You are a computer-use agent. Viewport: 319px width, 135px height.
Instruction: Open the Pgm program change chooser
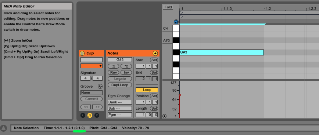click(120, 115)
